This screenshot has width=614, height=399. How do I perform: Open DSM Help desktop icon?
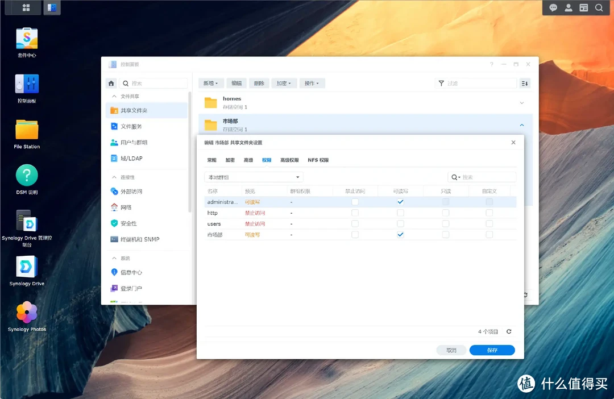point(27,176)
